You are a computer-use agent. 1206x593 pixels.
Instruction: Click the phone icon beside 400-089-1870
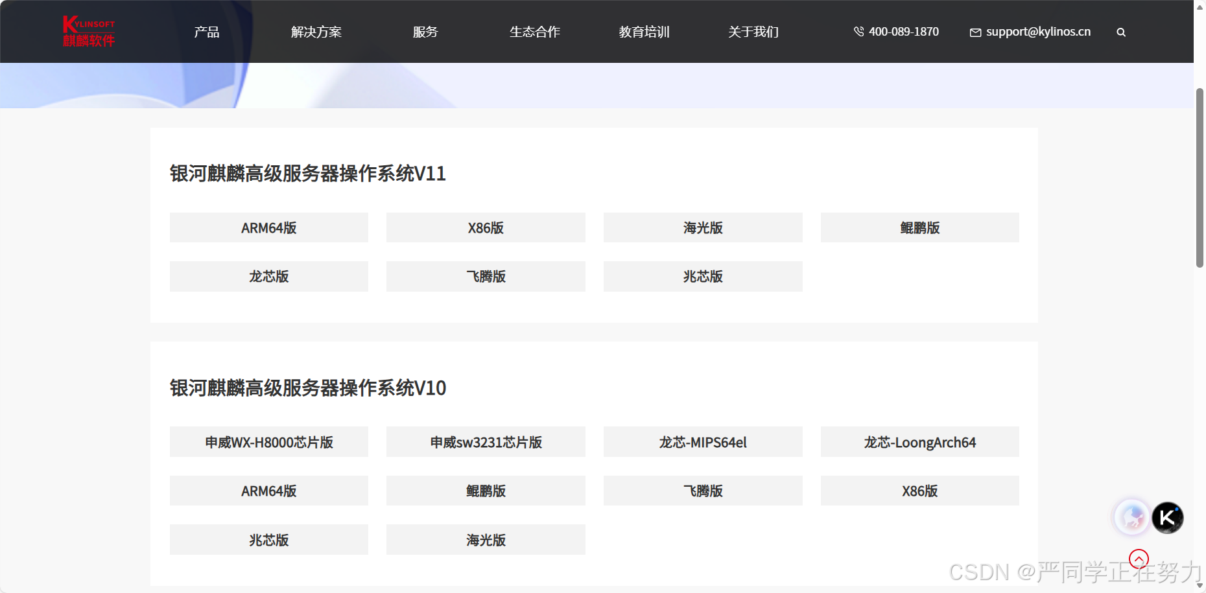click(858, 32)
